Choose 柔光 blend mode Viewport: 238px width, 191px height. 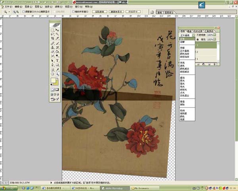pos(187,81)
